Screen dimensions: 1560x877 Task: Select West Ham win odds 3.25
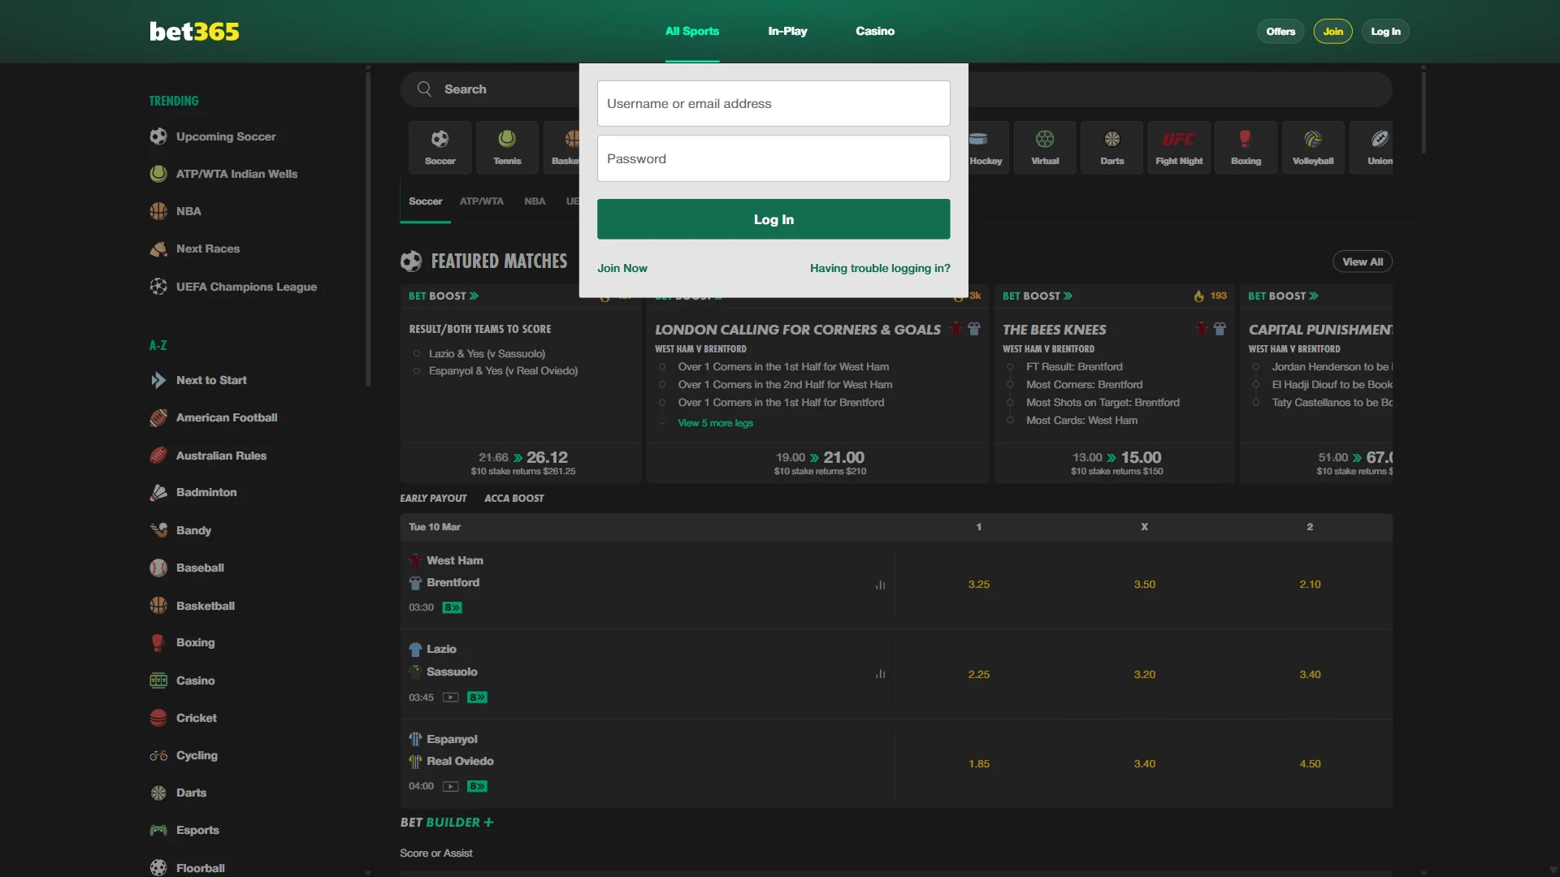point(979,585)
